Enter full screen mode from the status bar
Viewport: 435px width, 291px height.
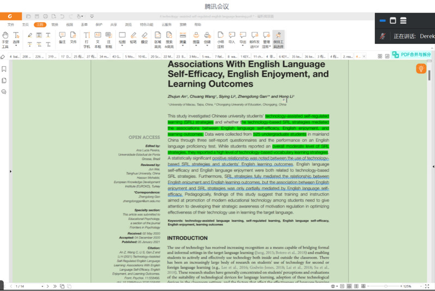pos(427,286)
